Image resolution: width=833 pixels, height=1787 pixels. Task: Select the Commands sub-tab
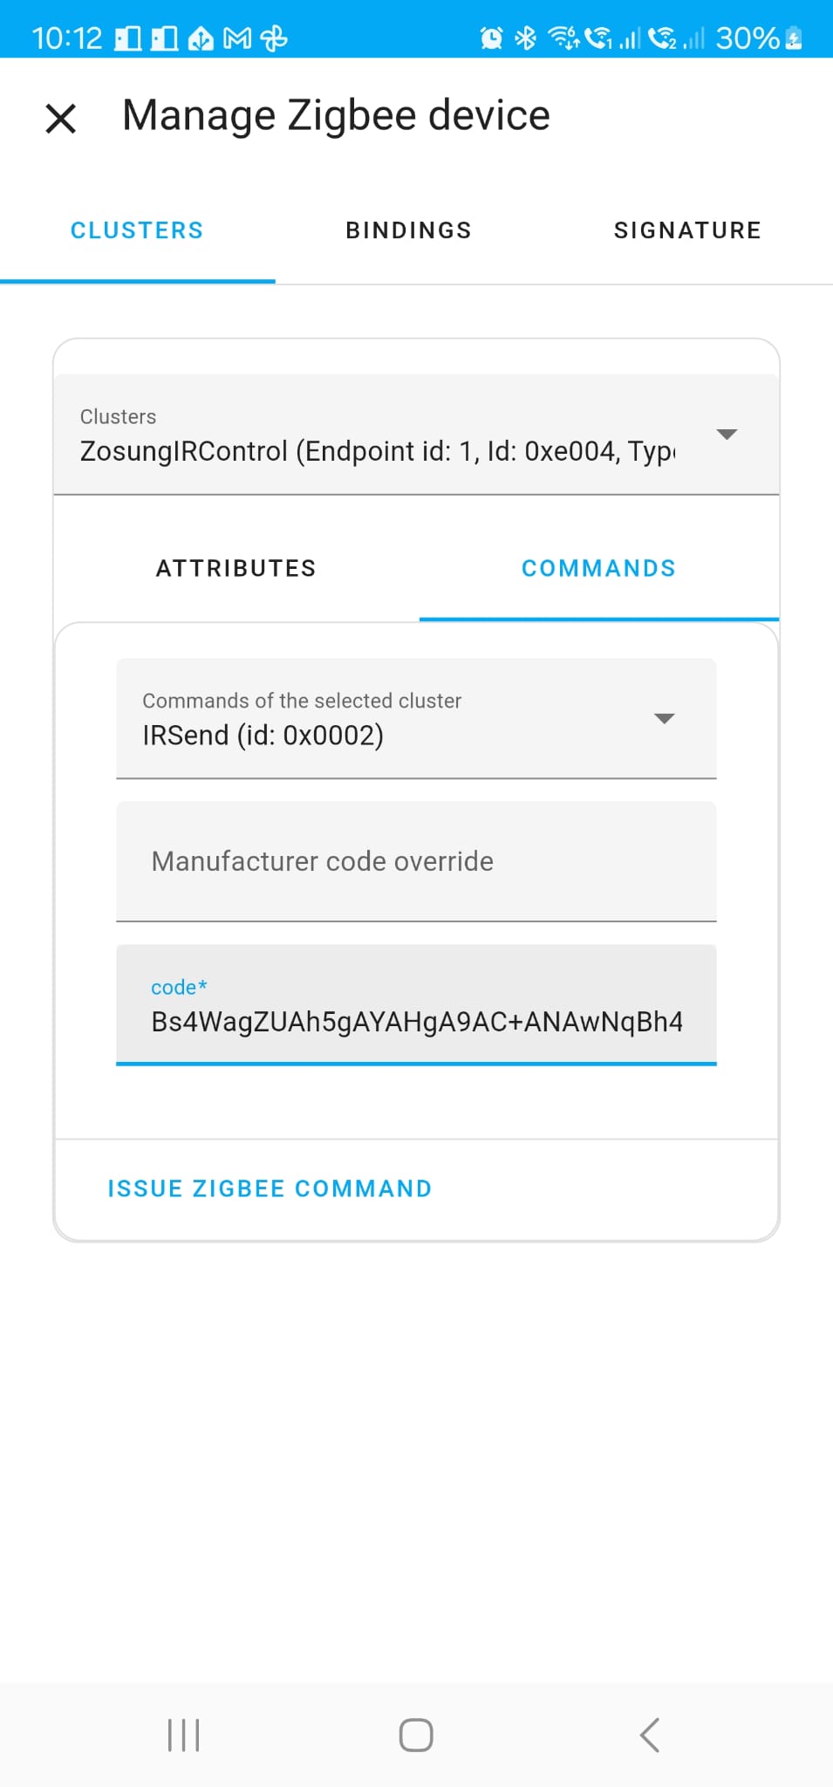coord(598,569)
